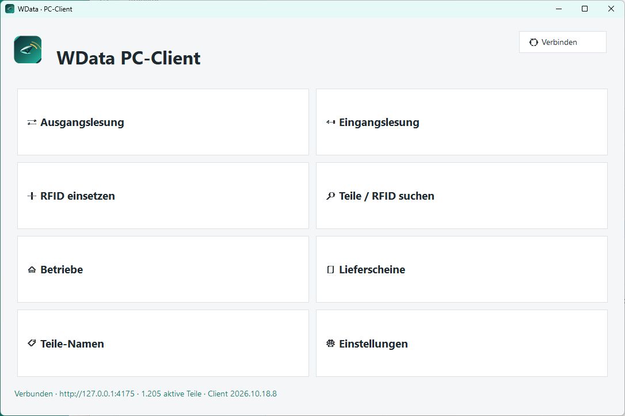Open the Einstellungen tile
This screenshot has height=416, width=625.
462,343
